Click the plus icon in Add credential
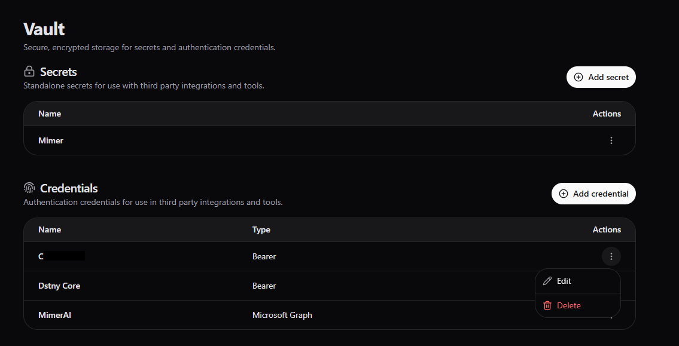This screenshot has width=679, height=346. [563, 194]
